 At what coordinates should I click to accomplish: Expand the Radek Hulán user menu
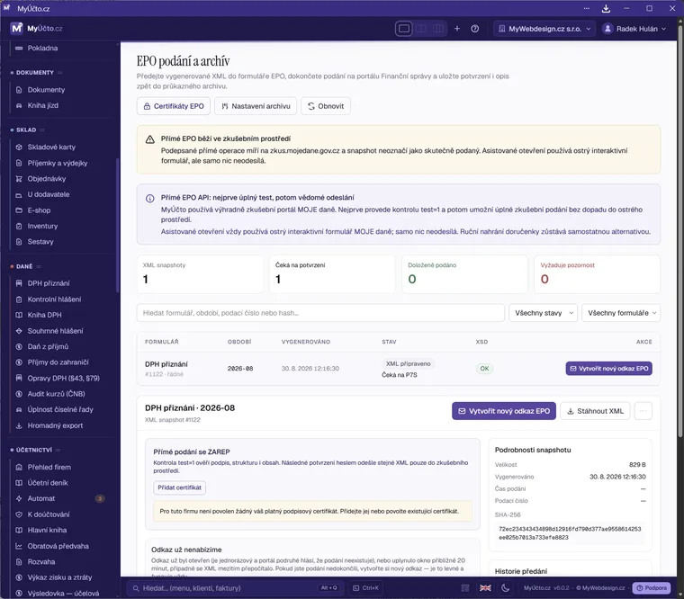coord(634,29)
